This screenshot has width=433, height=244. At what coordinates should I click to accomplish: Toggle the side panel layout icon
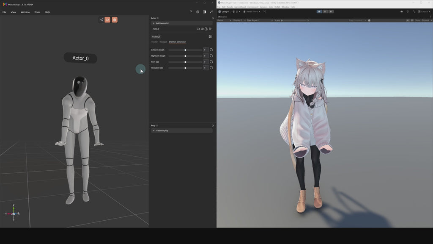click(204, 12)
